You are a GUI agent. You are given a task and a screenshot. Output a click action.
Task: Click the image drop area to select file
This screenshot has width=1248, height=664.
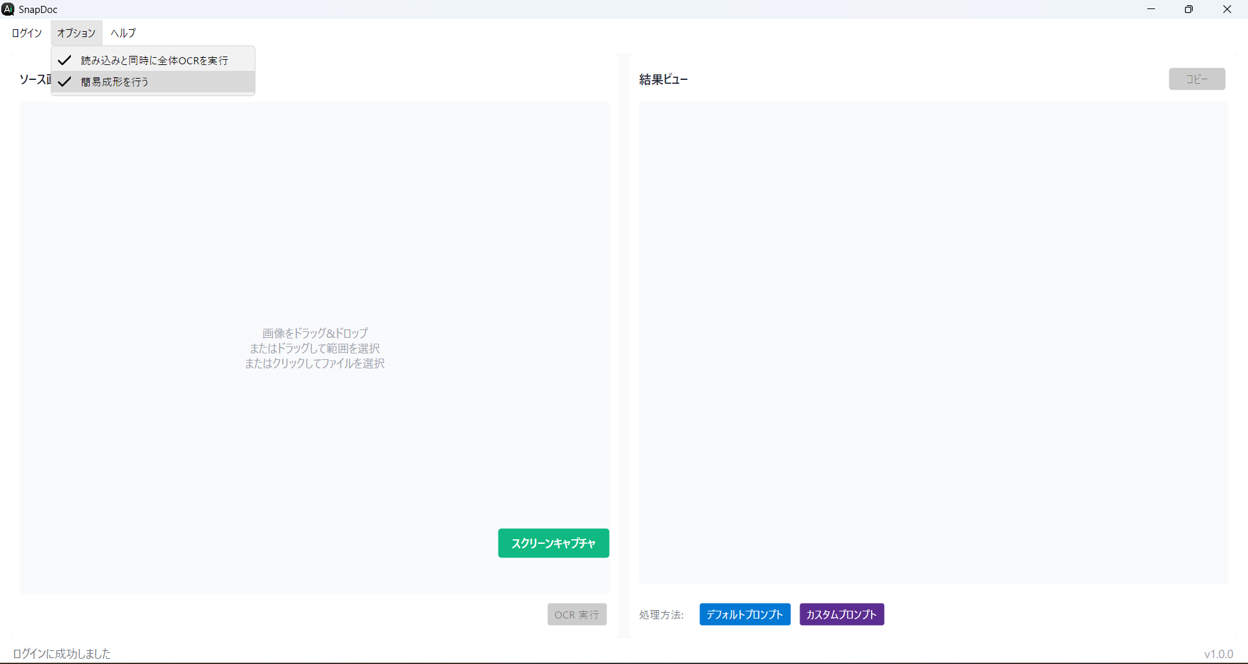(315, 348)
